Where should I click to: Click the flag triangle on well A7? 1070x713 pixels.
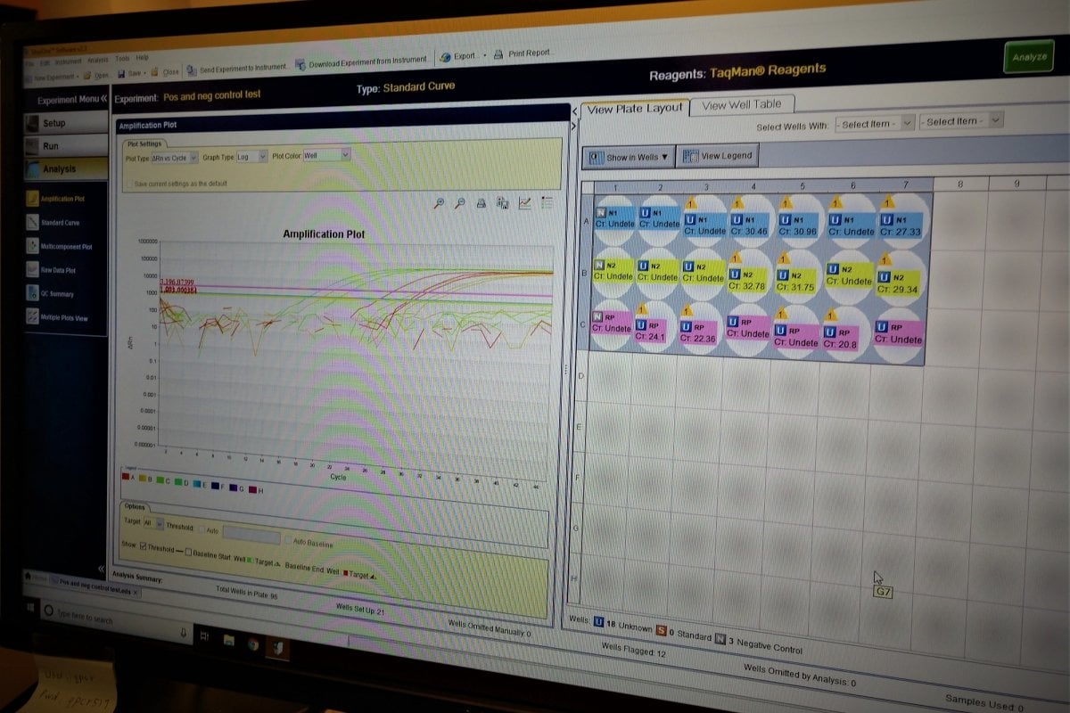[x=888, y=204]
